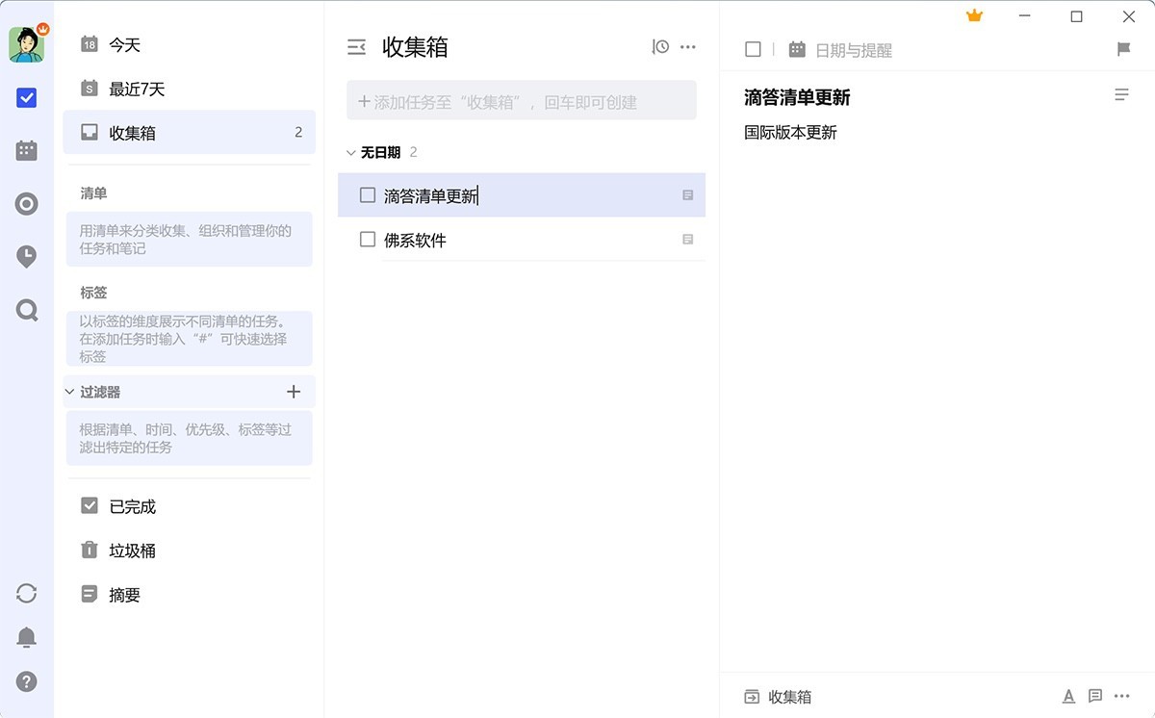
Task: Check off the 滴答清单更新 task
Action: (367, 194)
